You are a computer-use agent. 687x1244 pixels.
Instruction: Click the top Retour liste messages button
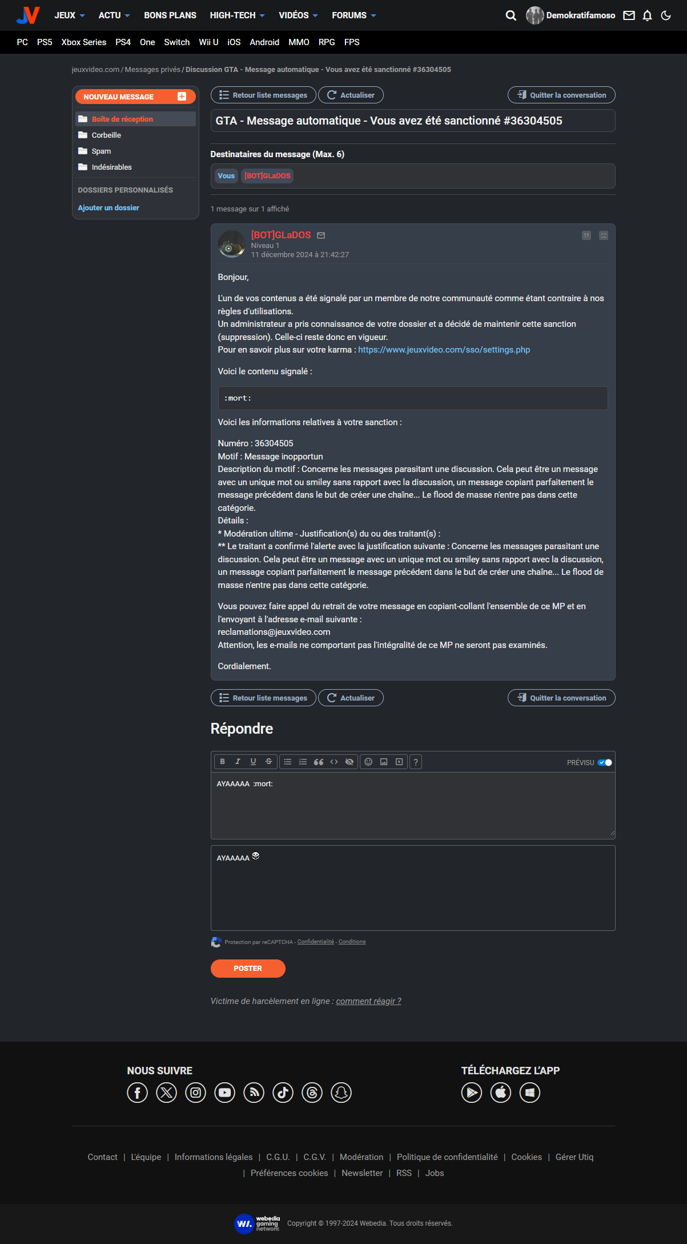(263, 95)
